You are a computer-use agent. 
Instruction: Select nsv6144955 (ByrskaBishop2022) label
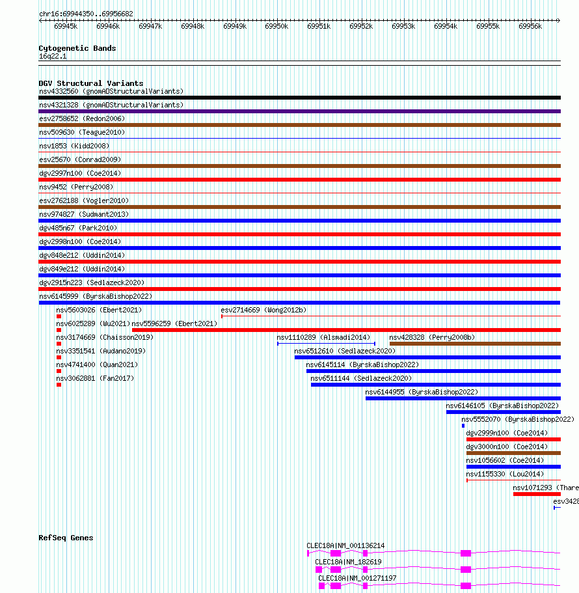[422, 392]
